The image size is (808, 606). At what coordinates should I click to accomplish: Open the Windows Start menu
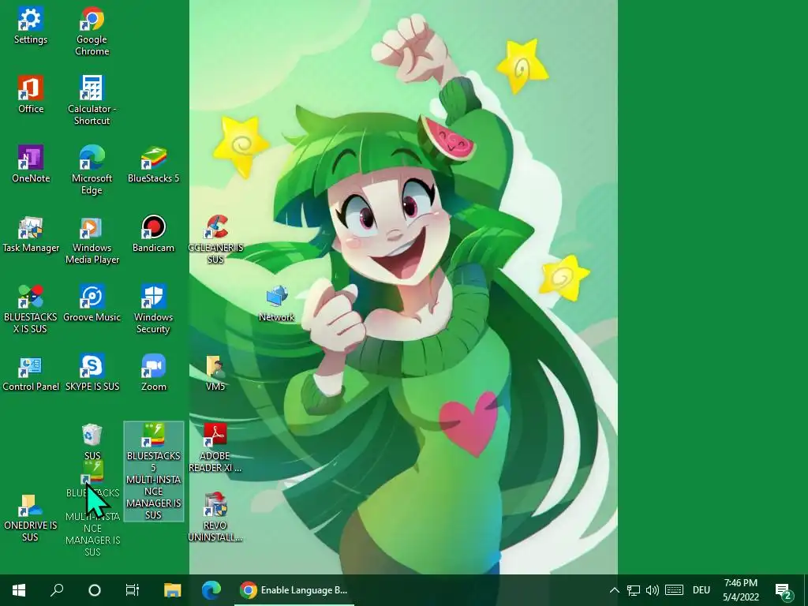[x=19, y=590]
